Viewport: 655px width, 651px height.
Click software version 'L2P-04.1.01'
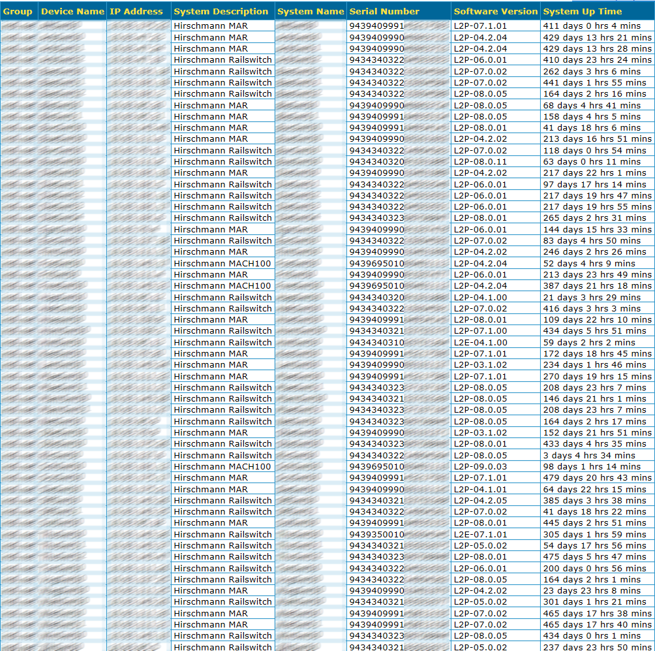tap(480, 489)
